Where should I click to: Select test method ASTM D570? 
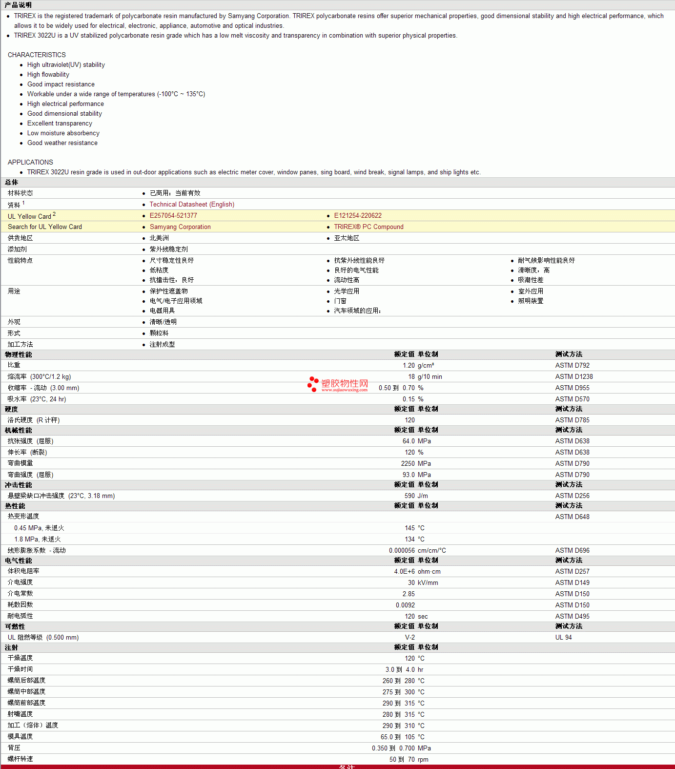tap(573, 399)
